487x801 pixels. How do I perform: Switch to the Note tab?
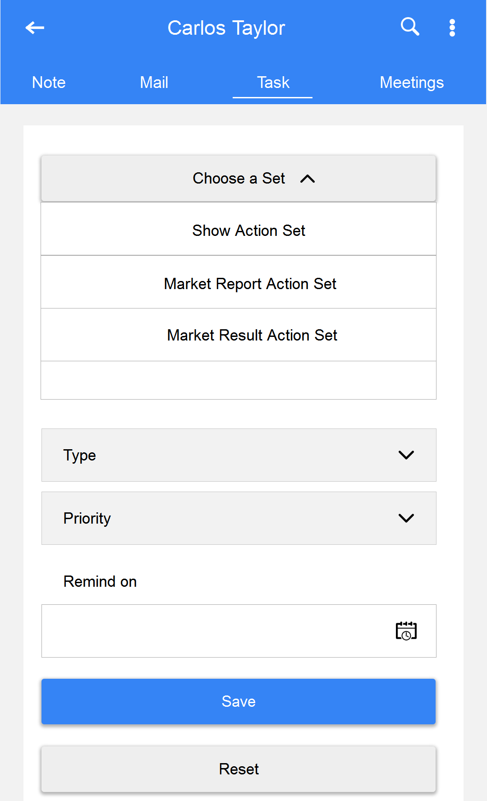[x=49, y=83]
